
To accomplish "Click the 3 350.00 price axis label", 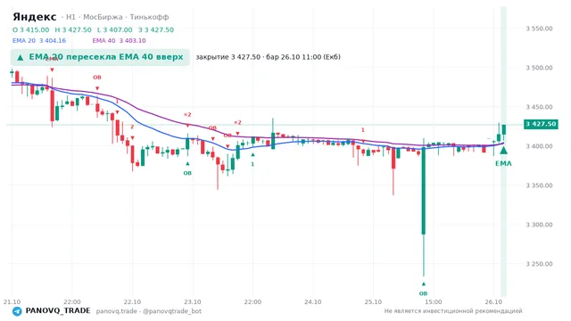I will click(539, 185).
